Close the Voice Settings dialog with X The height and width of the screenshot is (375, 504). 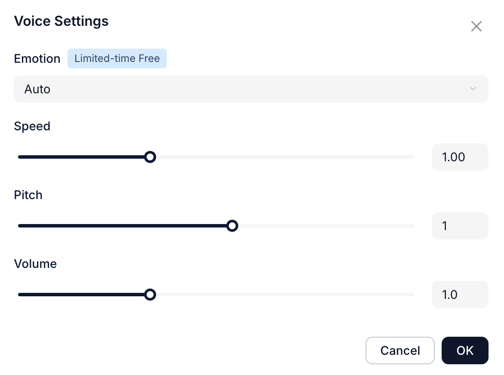(x=476, y=27)
